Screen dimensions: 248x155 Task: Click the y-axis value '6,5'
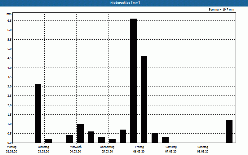point(10,21)
